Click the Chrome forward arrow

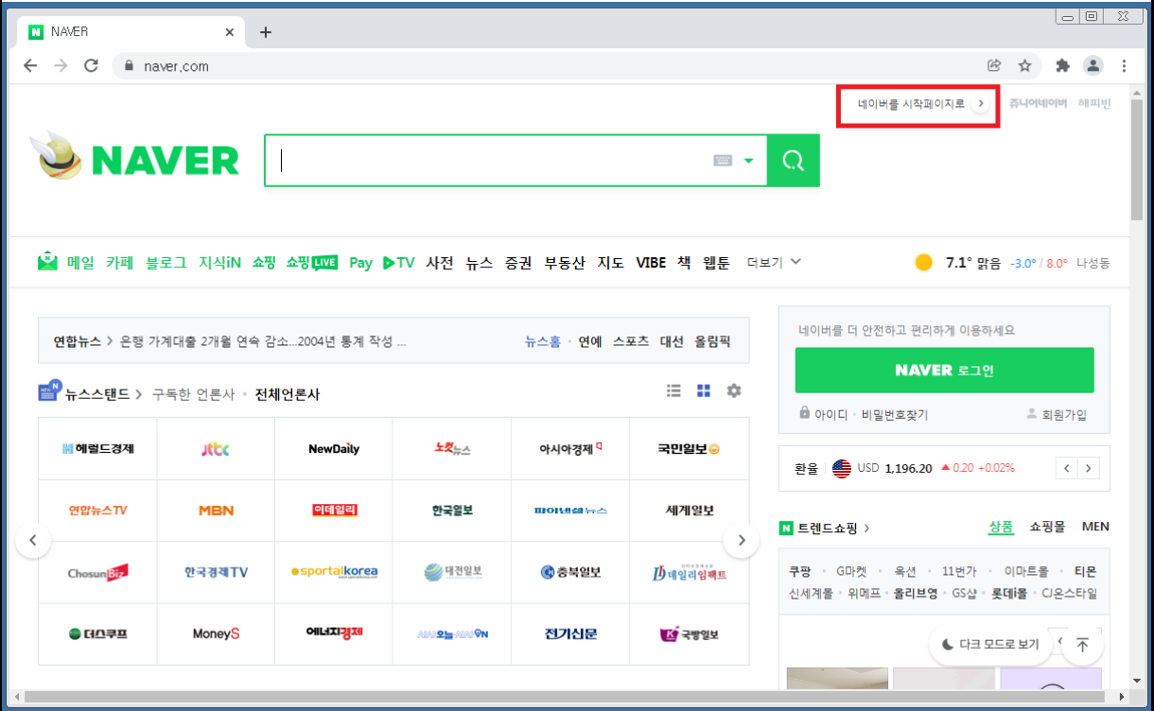pyautogui.click(x=61, y=65)
